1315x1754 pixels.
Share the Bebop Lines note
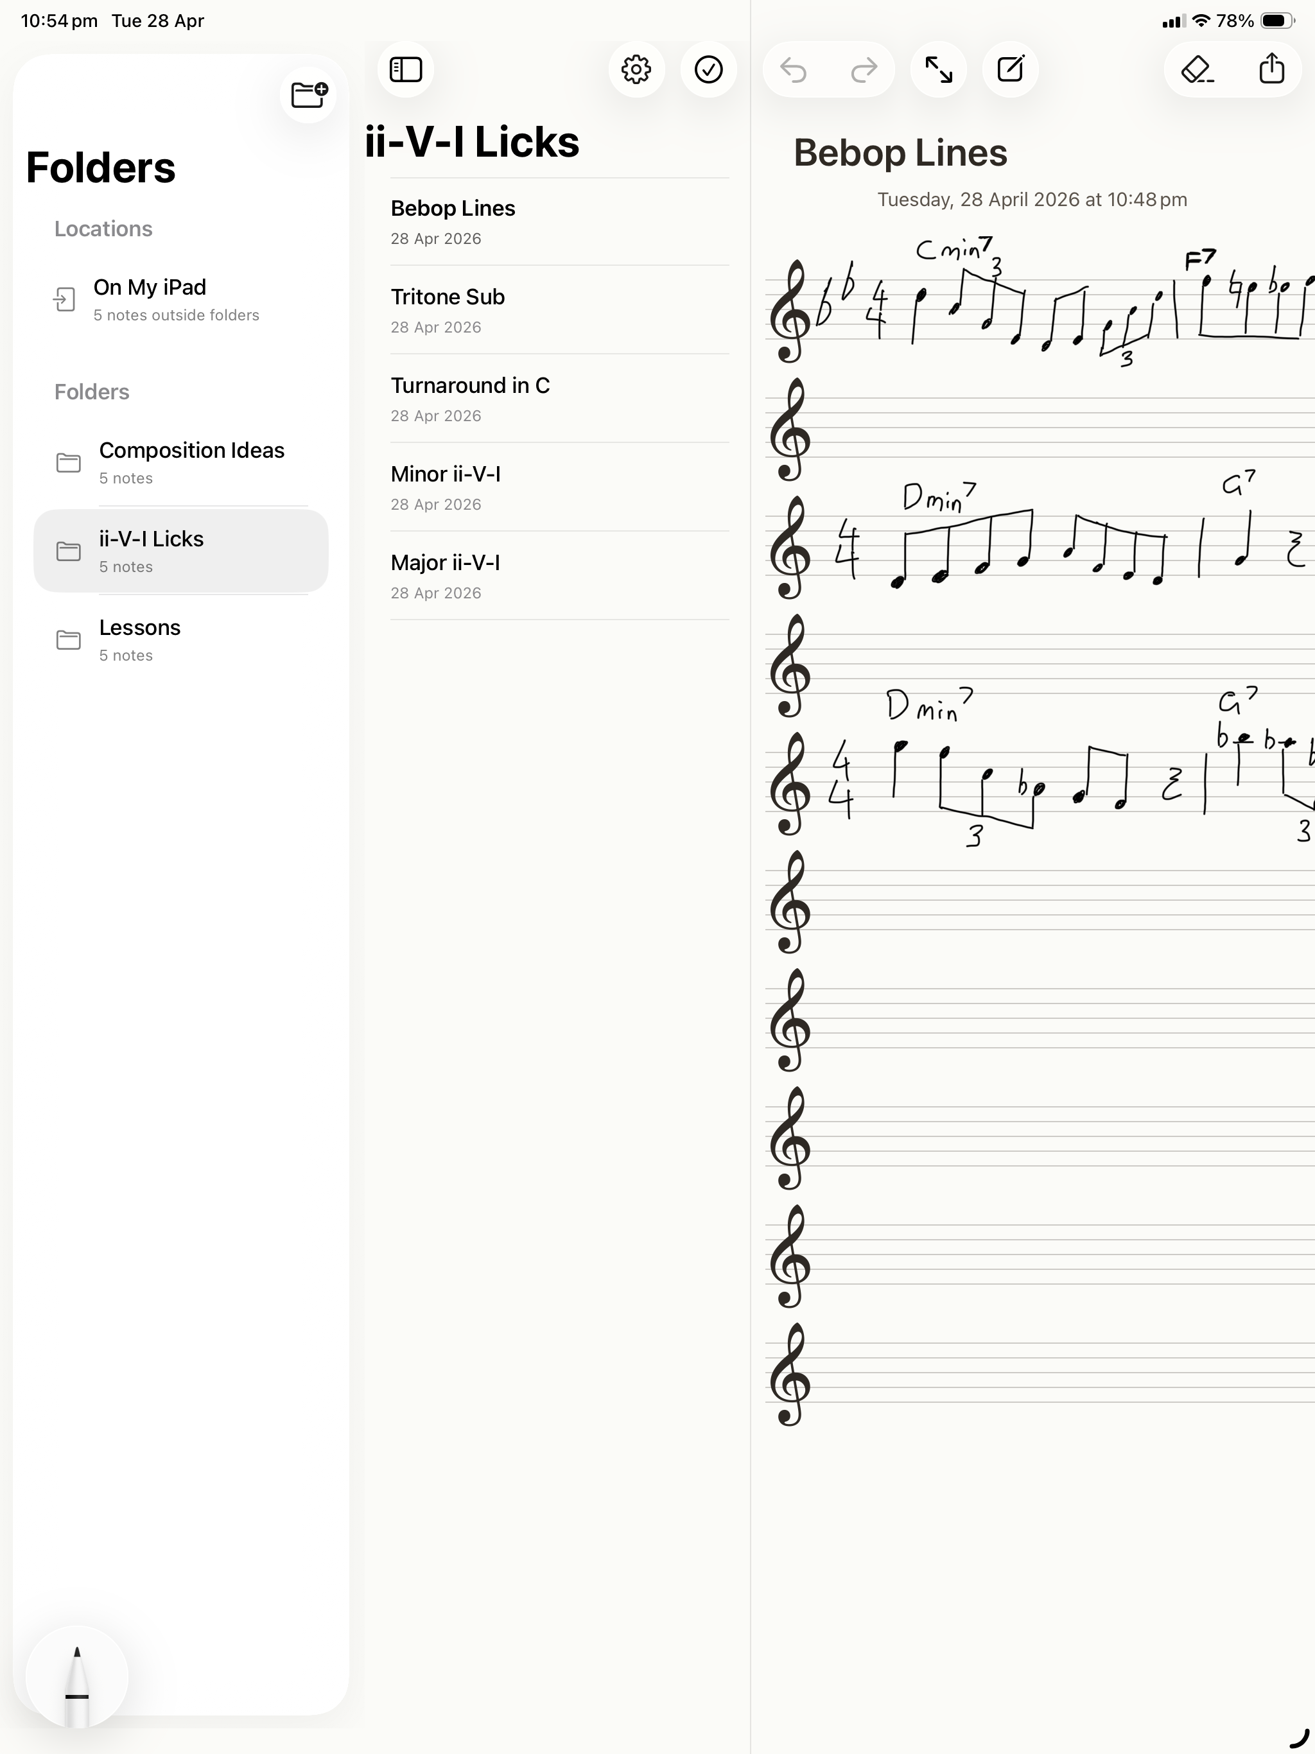[1271, 70]
